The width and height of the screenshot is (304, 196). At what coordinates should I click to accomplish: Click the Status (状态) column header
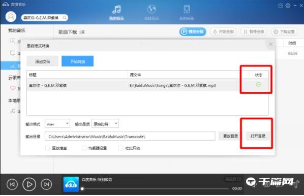click(x=258, y=75)
